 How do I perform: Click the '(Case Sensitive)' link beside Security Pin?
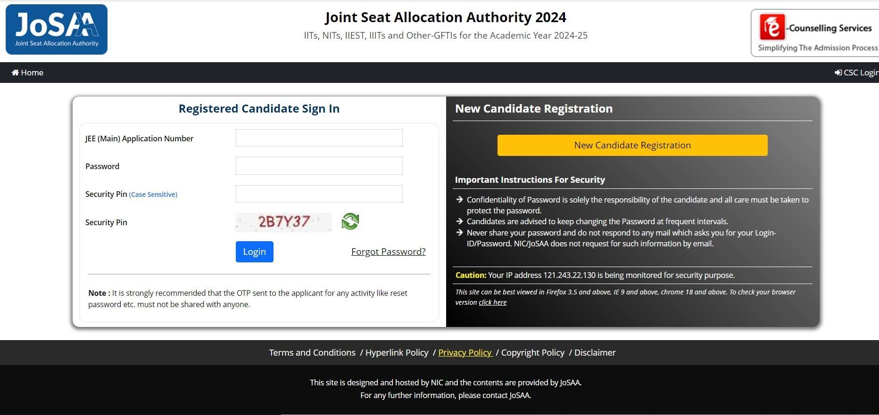(153, 194)
